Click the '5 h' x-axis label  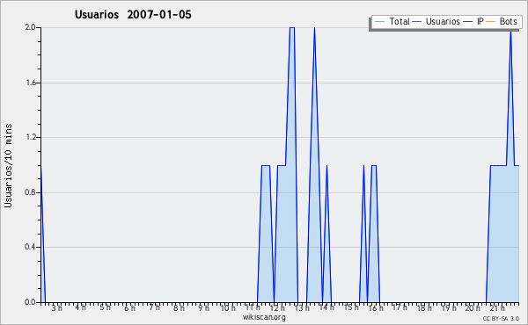click(x=105, y=307)
